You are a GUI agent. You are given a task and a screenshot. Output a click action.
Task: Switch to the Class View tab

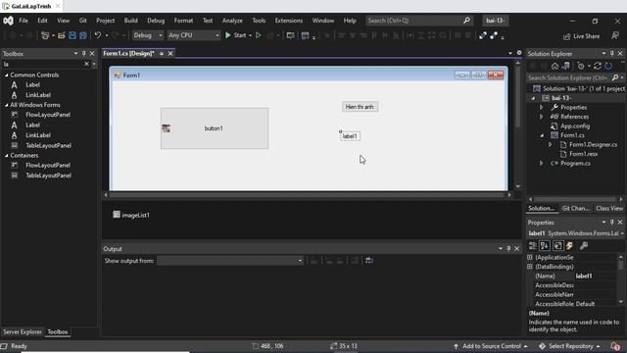pyautogui.click(x=609, y=208)
